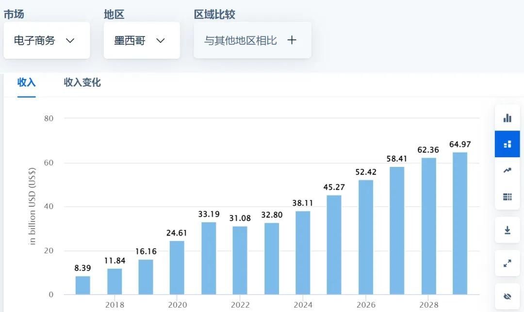Change visualization to line chart

point(507,170)
